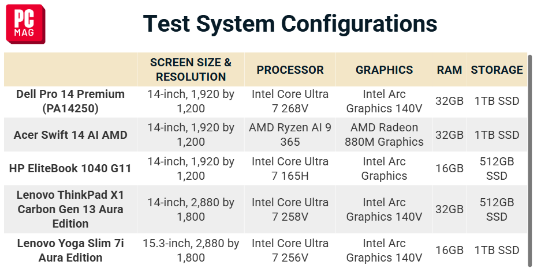541x280 pixels.
Task: Click the RAM column header
Action: [449, 70]
